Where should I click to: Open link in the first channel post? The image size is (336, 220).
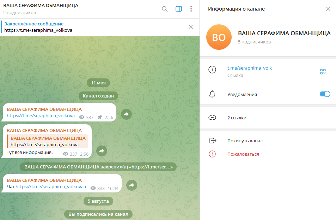[x=41, y=115]
